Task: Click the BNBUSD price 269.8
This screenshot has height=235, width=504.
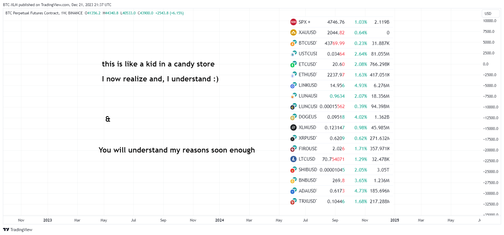Action: click(x=338, y=180)
